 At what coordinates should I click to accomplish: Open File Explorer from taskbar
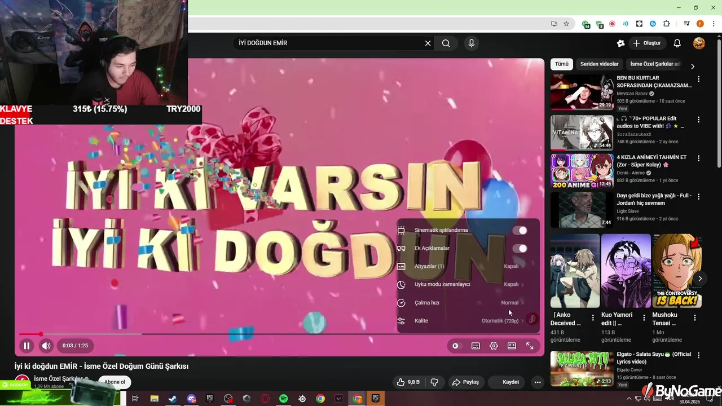click(x=154, y=399)
